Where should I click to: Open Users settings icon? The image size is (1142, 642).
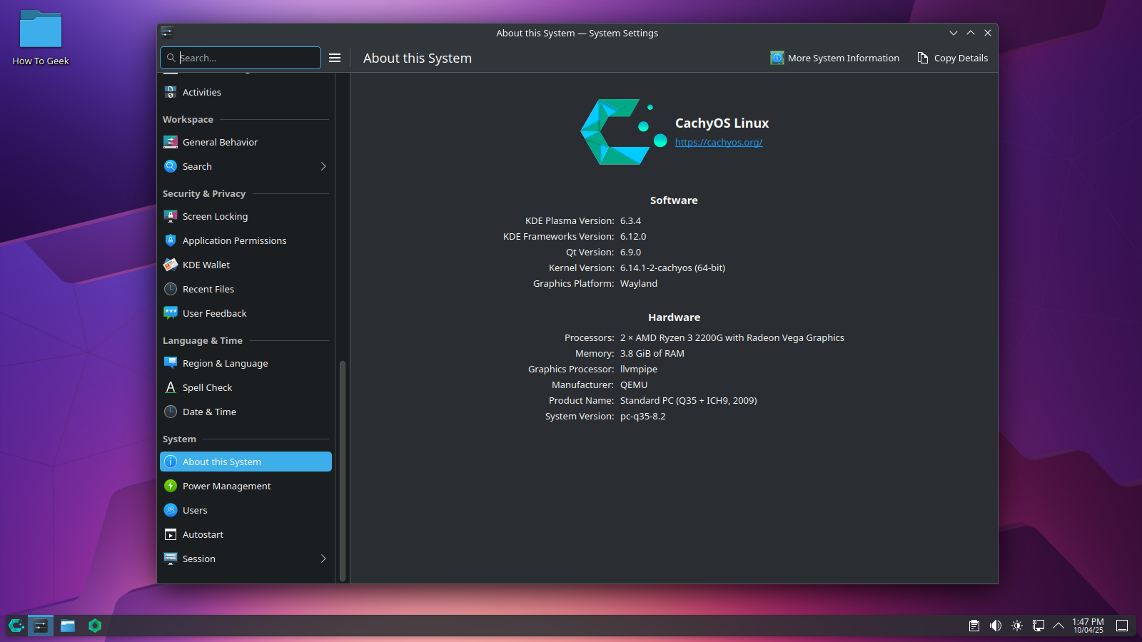click(x=171, y=510)
